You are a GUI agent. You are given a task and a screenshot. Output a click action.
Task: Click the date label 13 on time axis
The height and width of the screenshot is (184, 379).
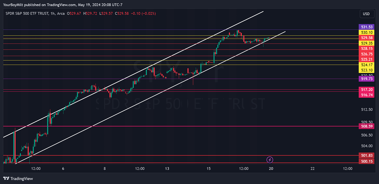167,169
